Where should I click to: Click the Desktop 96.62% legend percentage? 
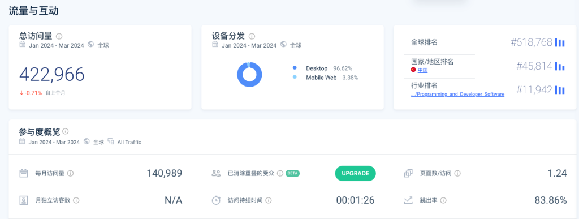pos(343,68)
